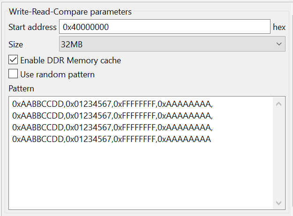The image size is (293, 216).
Task: Click the Pattern box vertical scrollbar track
Action: pos(279,155)
